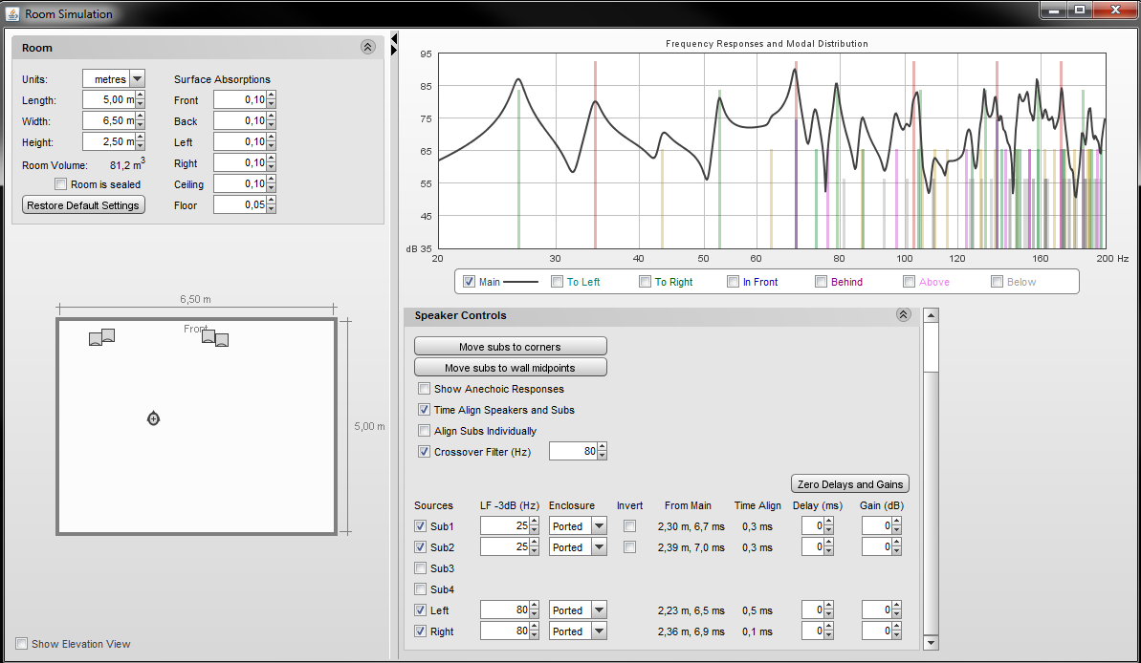Click the left-pointing divider collapse arrow

point(393,38)
